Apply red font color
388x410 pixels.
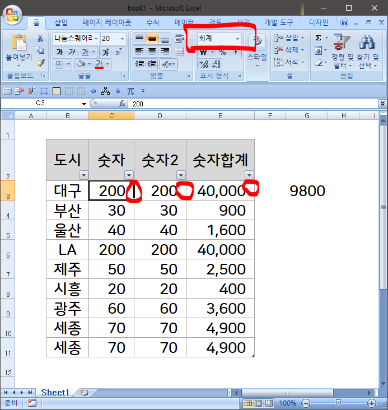point(99,64)
